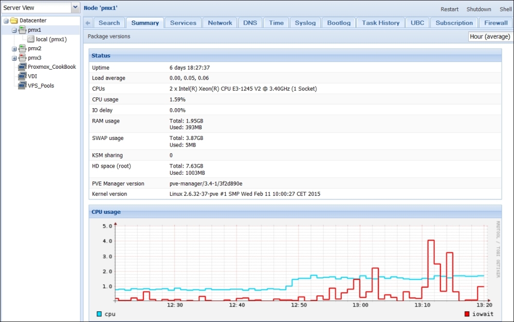Collapse the pmx1 tree node
The image size is (514, 322).
click(x=14, y=30)
